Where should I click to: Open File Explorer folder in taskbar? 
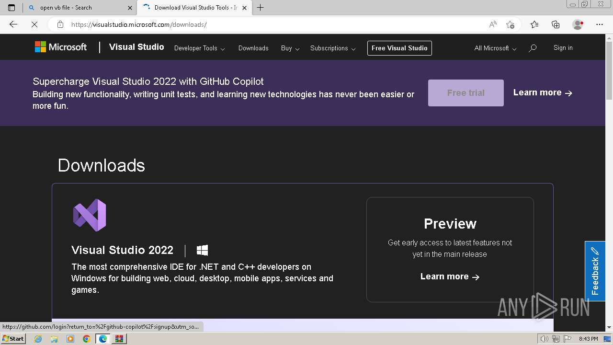point(54,339)
